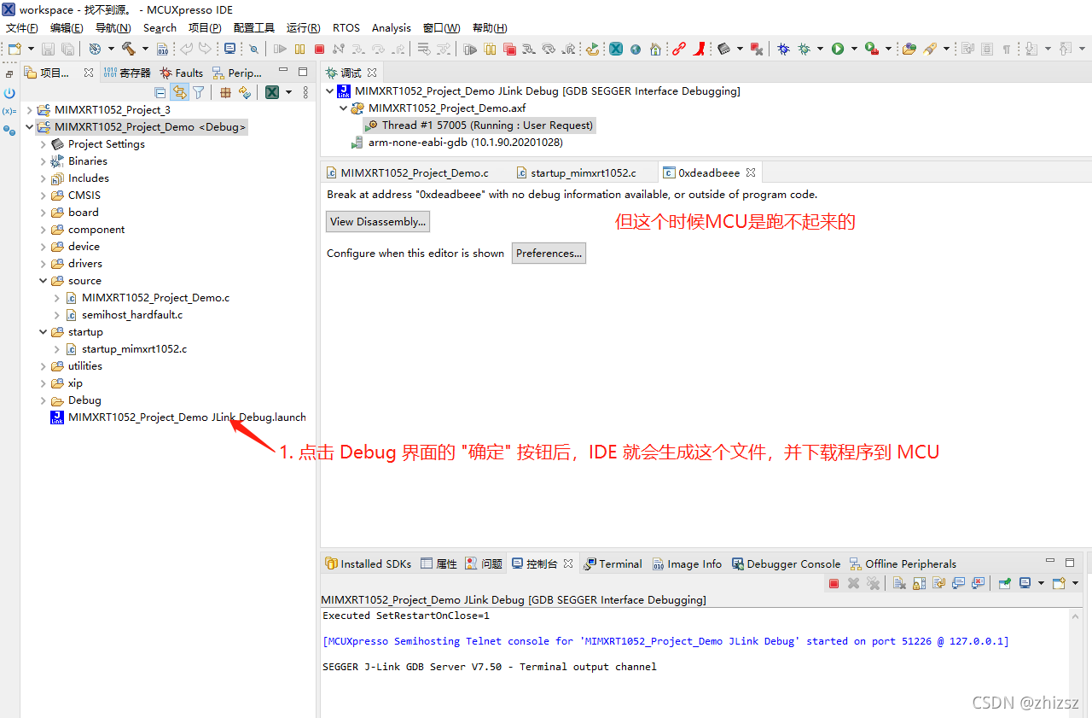Click the Clear Console icon

click(x=899, y=583)
